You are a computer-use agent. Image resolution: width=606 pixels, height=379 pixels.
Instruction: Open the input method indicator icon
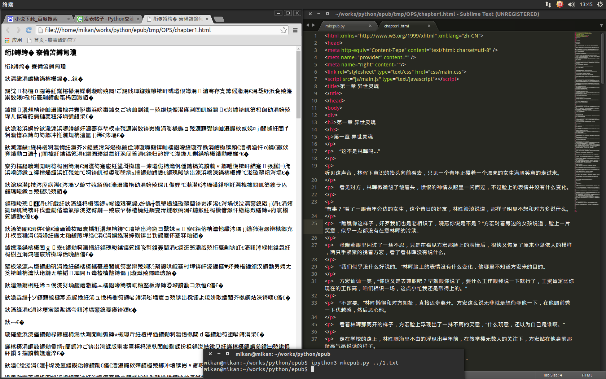click(559, 4)
